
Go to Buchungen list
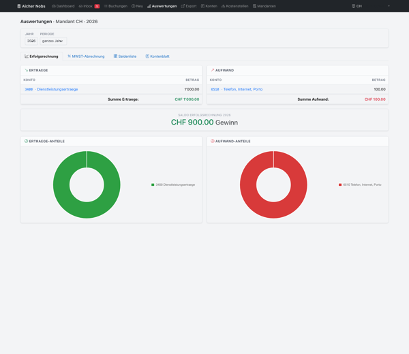click(x=116, y=6)
